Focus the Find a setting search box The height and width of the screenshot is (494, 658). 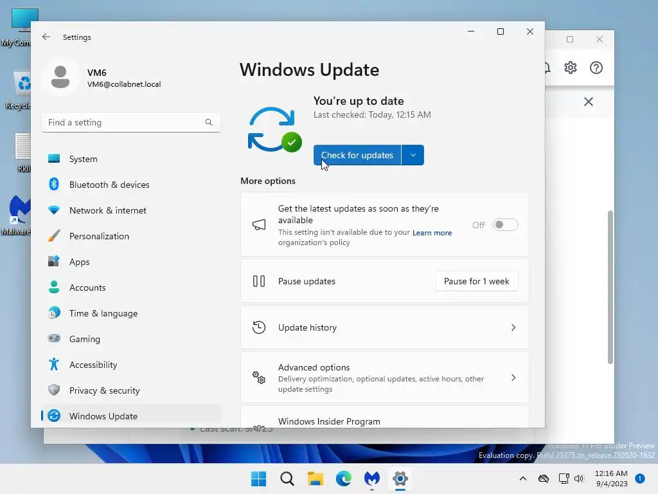(131, 122)
